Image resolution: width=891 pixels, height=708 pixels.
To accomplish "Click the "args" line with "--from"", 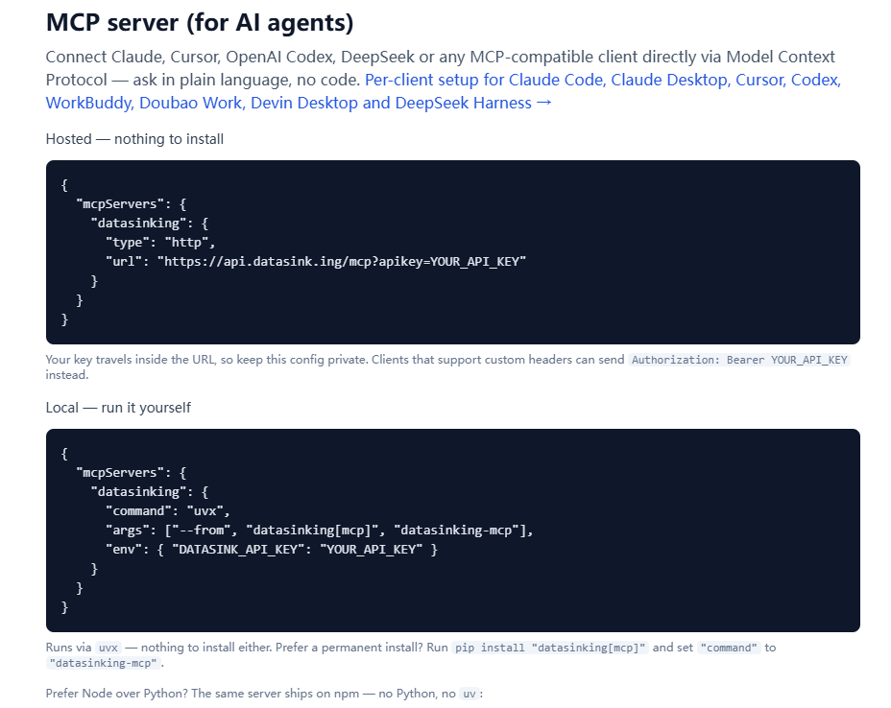I will coord(320,531).
